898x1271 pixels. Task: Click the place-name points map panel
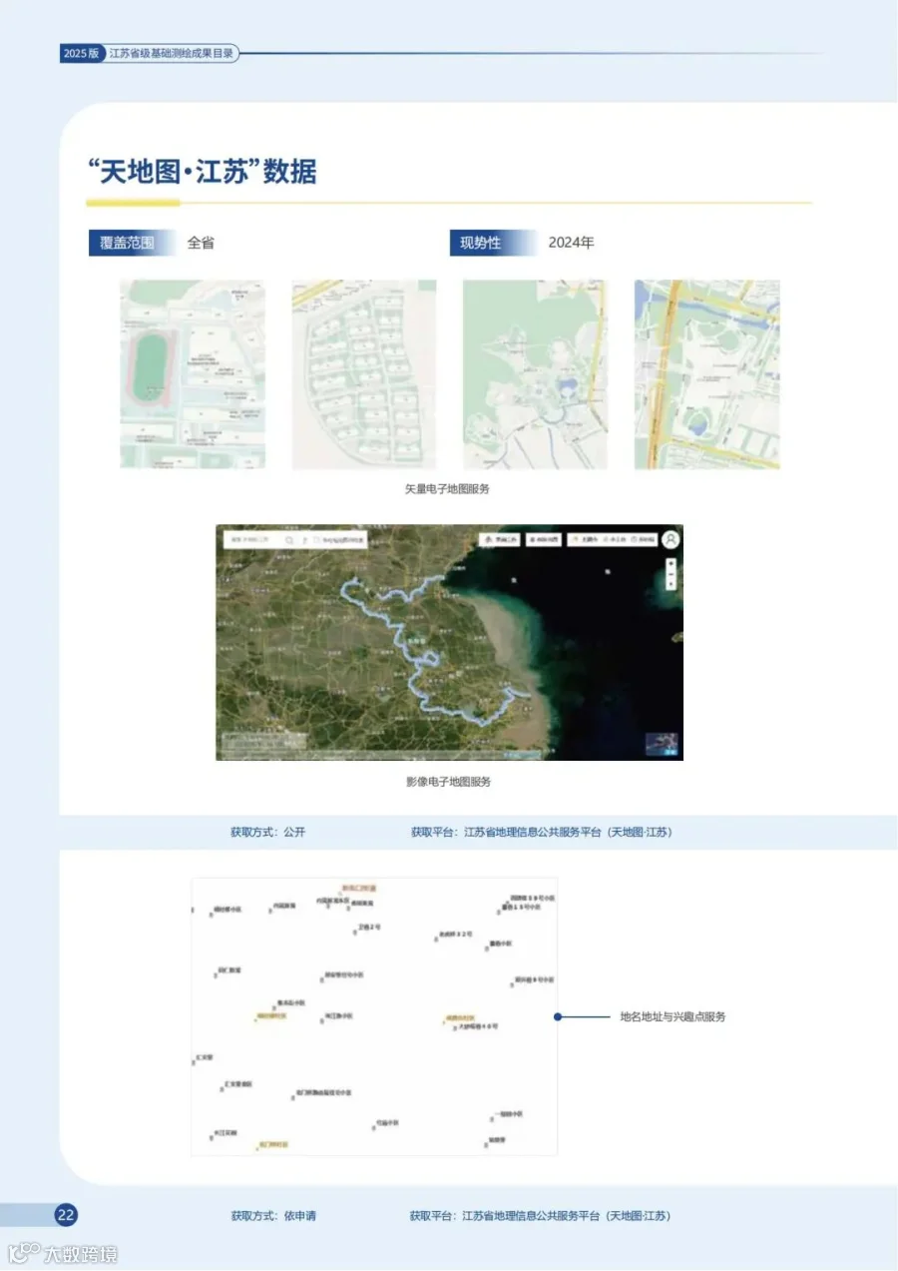374,1016
